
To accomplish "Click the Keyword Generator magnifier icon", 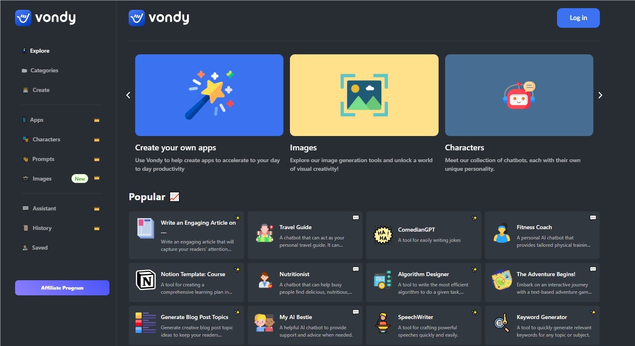I will click(501, 323).
